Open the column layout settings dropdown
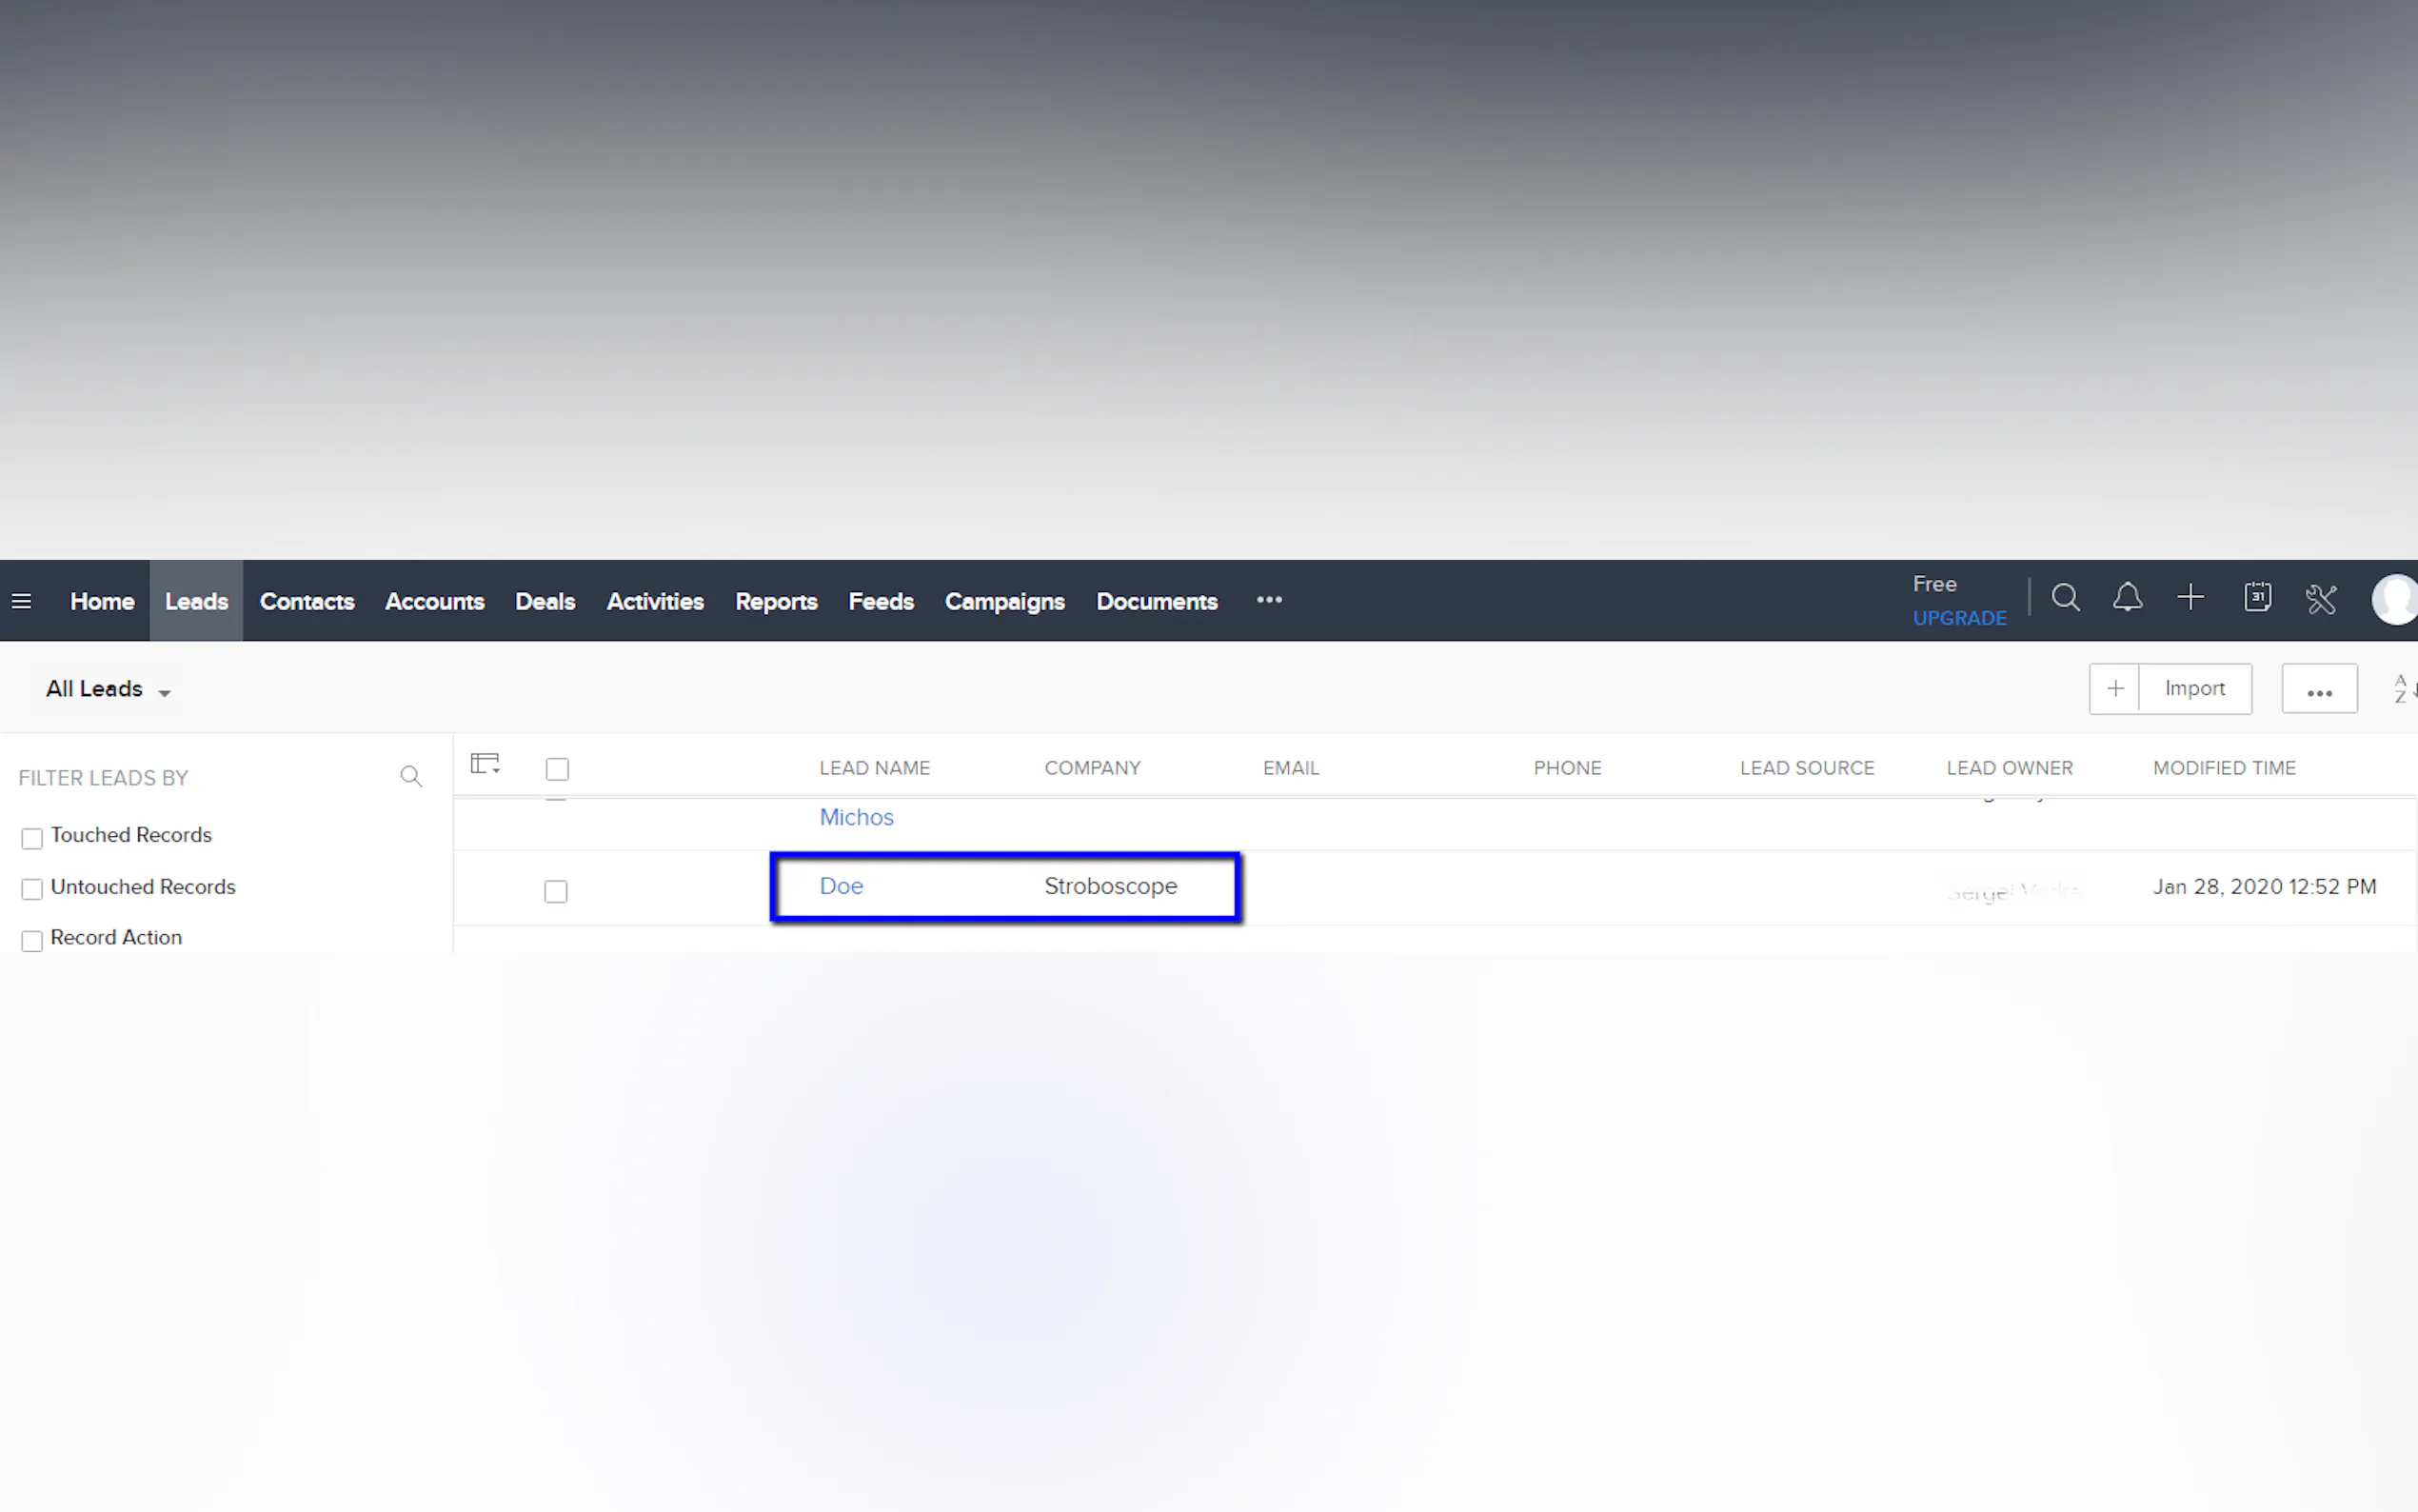This screenshot has width=2418, height=1512. click(x=486, y=765)
